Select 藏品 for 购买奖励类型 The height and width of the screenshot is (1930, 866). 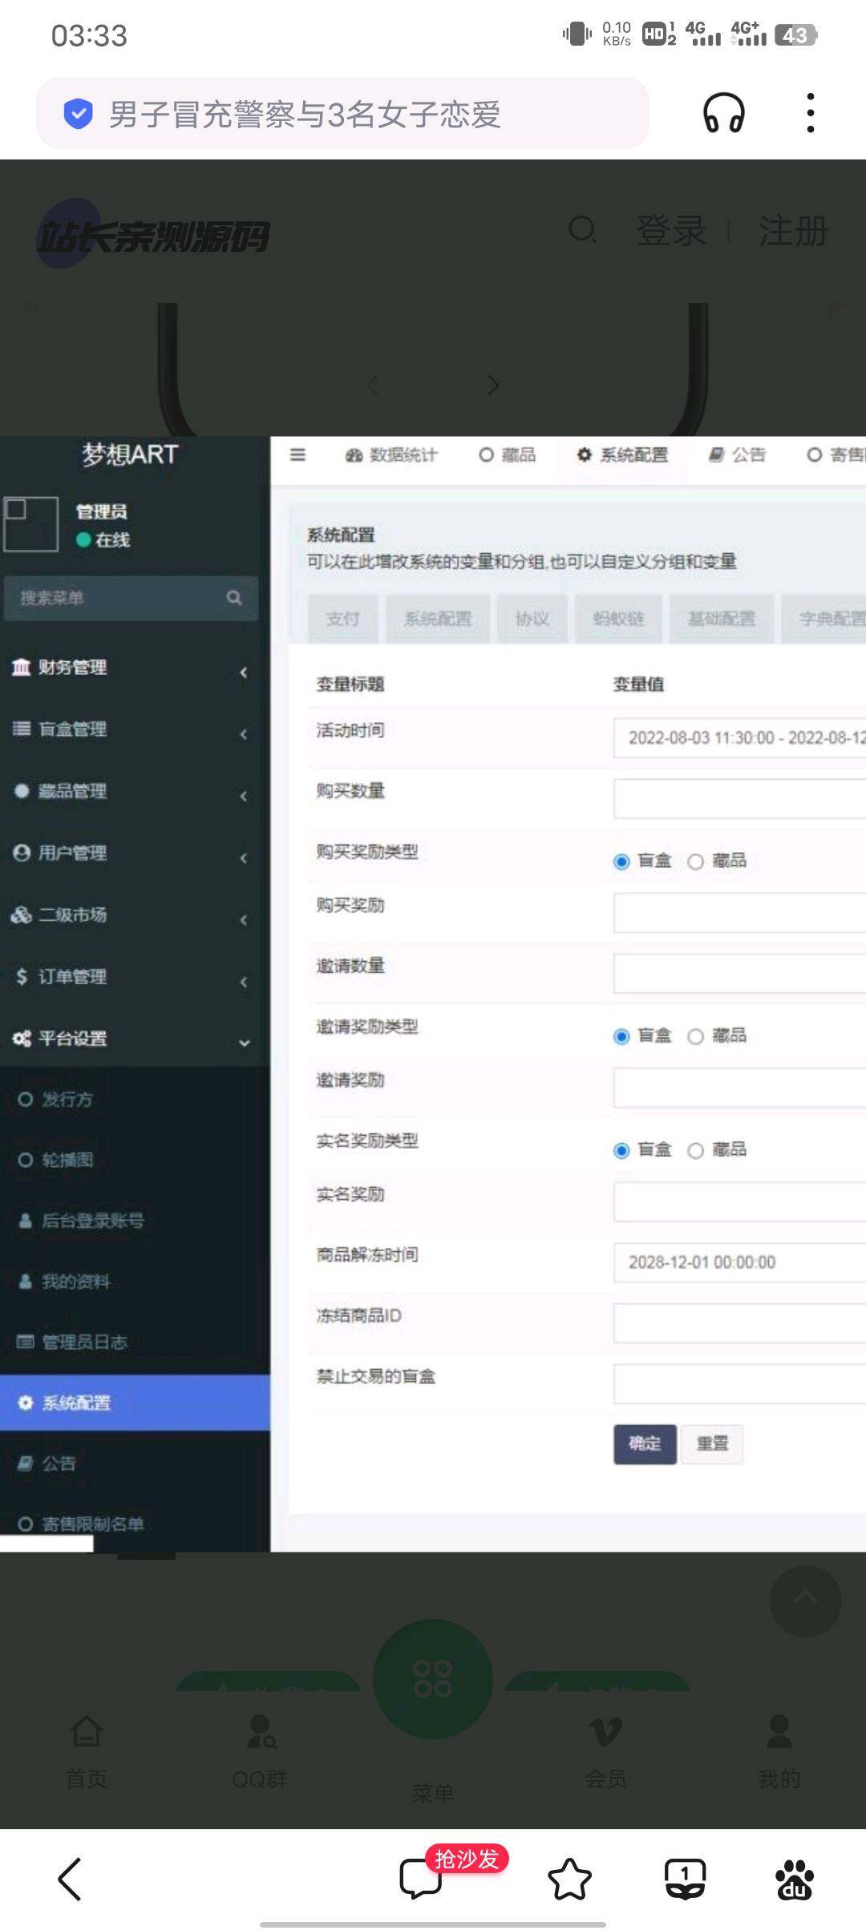(696, 862)
